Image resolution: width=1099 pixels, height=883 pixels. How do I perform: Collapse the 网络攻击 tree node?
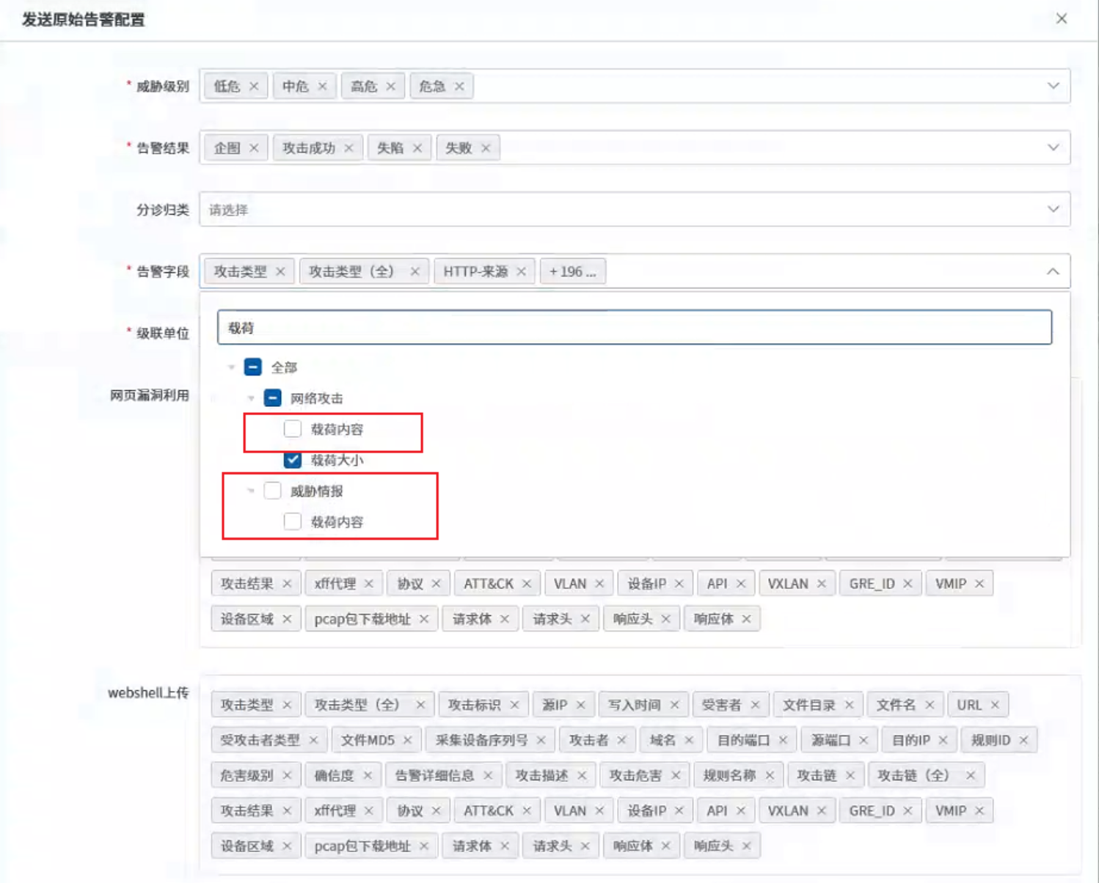tap(252, 399)
